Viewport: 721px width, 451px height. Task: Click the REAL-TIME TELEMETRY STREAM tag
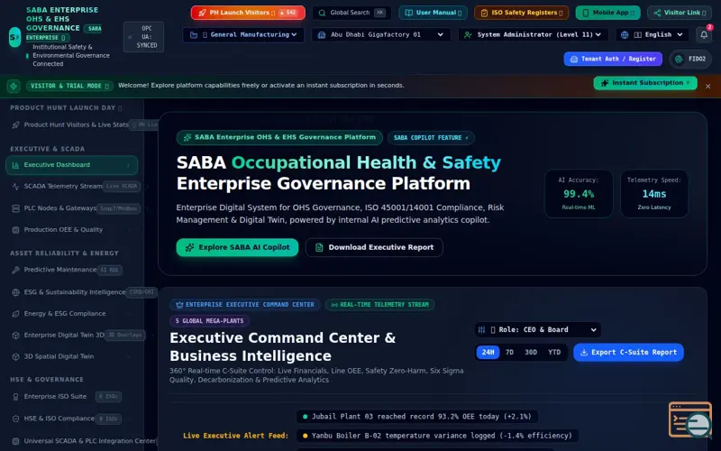tap(379, 305)
